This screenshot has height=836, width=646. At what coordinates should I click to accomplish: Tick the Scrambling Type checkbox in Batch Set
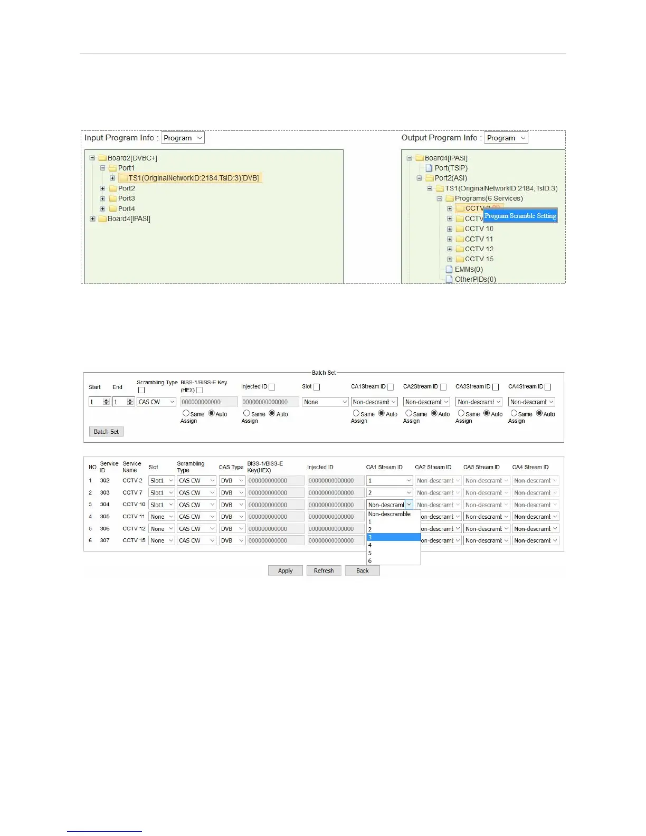141,390
